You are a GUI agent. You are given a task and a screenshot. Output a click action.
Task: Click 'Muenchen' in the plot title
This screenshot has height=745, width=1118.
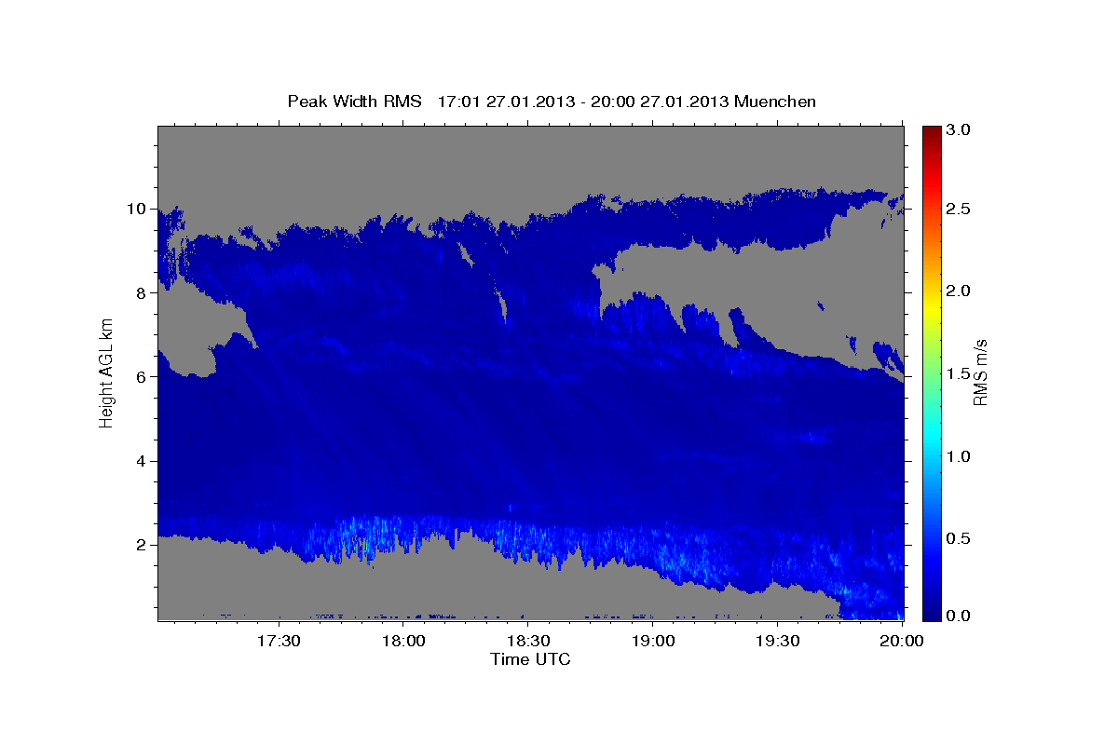point(775,101)
